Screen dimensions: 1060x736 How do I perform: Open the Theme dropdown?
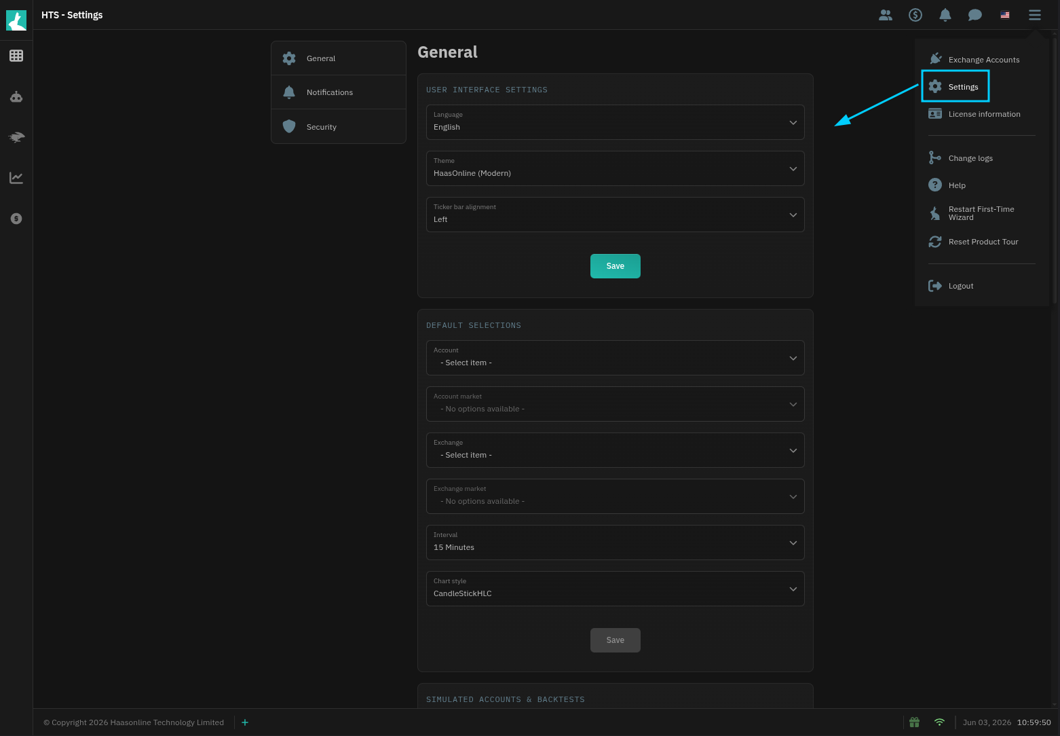tap(616, 168)
